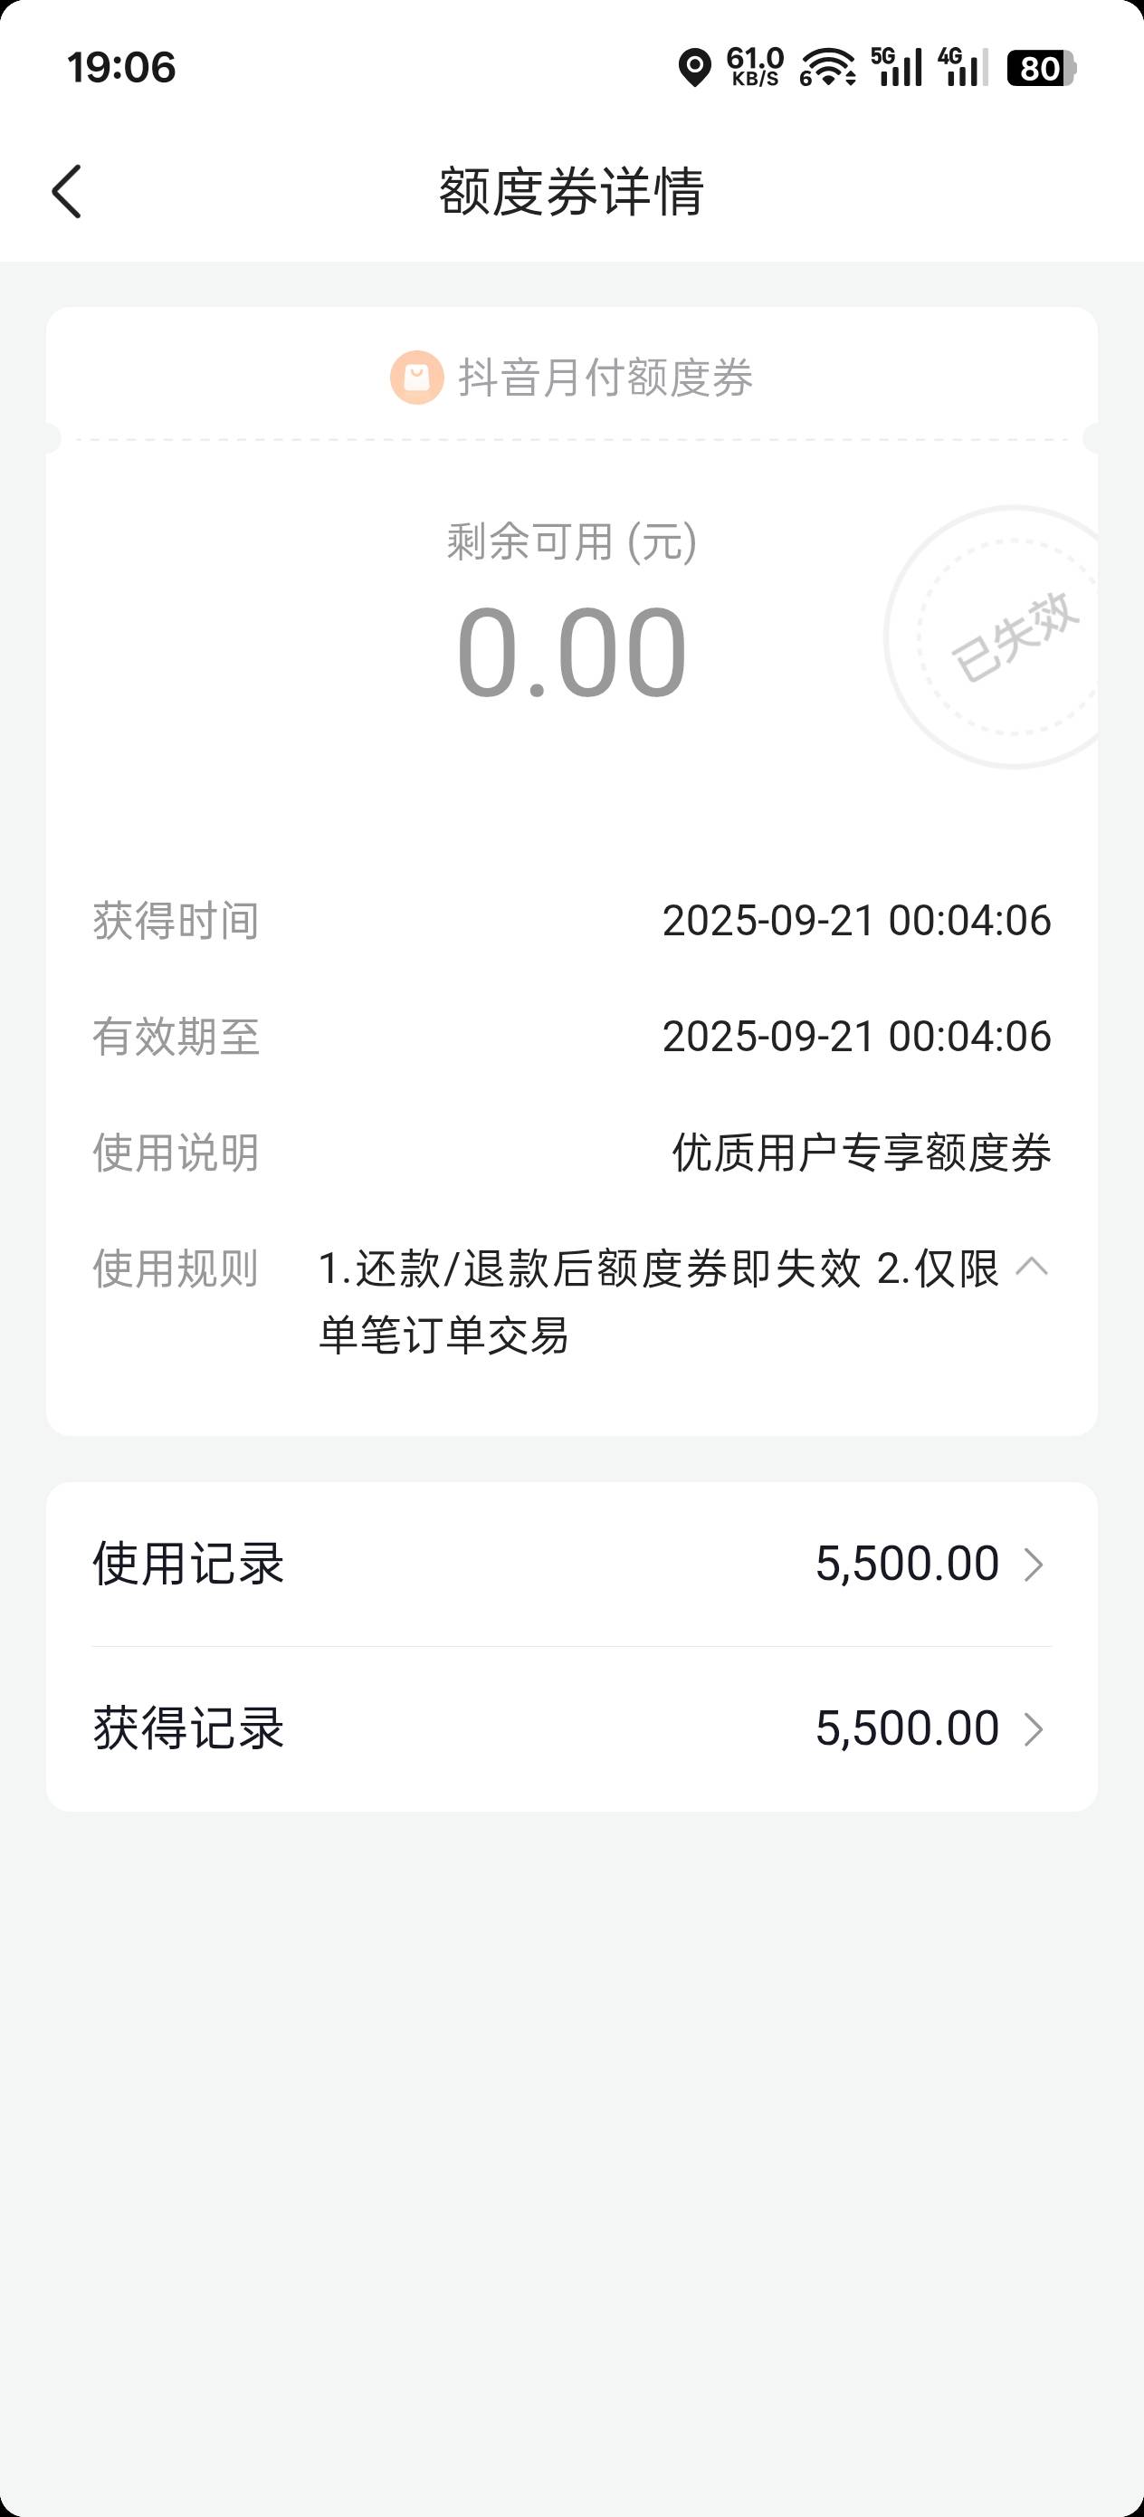Tap the 优质用户专享额度券 description text
This screenshot has height=2517, width=1144.
coord(861,1152)
